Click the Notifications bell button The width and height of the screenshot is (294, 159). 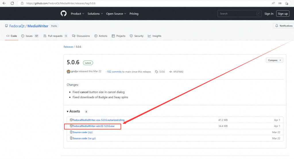coord(284,26)
